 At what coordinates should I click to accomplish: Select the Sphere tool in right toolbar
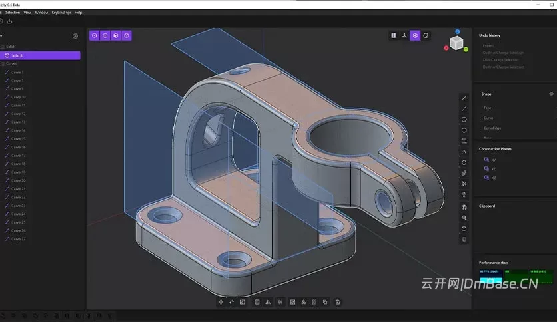coord(464,207)
